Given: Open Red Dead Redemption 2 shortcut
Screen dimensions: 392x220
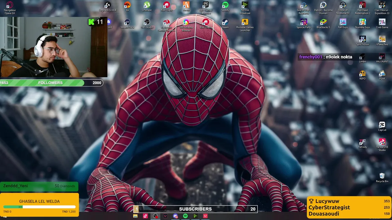Looking at the screenshot, I should coord(363,8).
